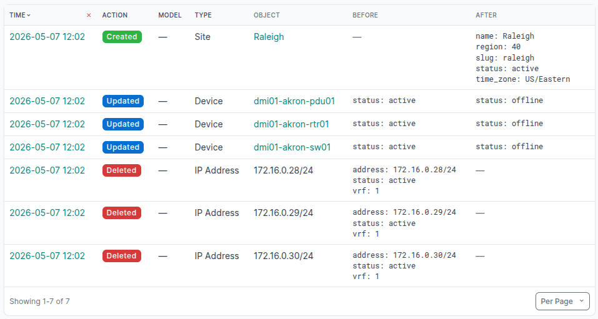Click 'name: Raleigh' in the After column

(505, 36)
